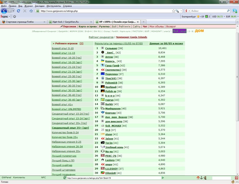Open the Закладки menu
This screenshot has width=239, height=184.
click(x=40, y=6)
